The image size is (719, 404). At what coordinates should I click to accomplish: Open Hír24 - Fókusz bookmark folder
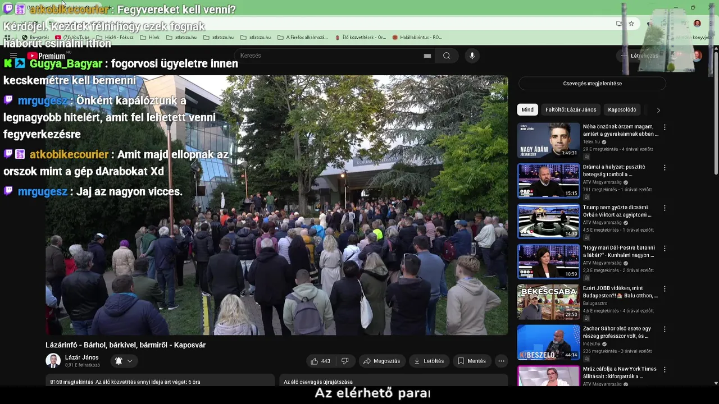coord(115,38)
